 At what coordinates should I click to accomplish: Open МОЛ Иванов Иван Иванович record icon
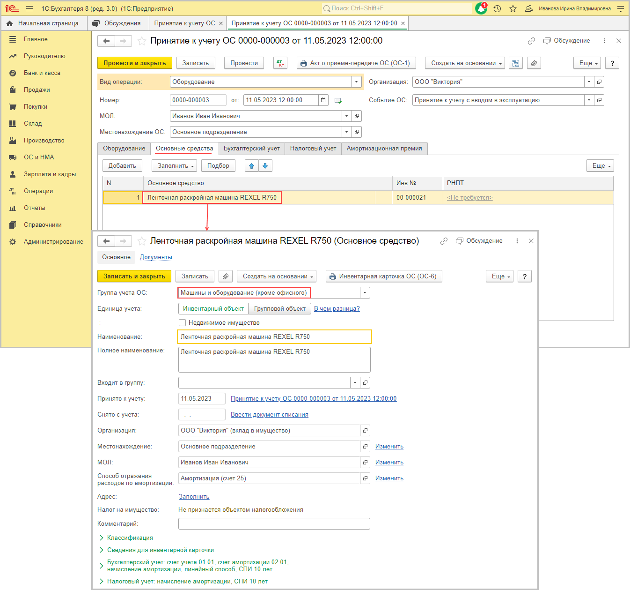(x=357, y=116)
